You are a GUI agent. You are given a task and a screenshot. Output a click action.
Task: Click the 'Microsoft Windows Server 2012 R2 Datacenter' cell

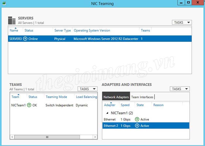tap(106, 39)
